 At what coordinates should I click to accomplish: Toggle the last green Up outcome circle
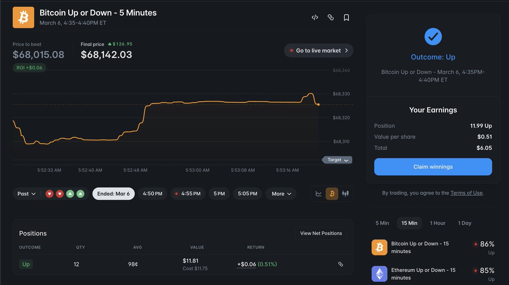(81, 194)
